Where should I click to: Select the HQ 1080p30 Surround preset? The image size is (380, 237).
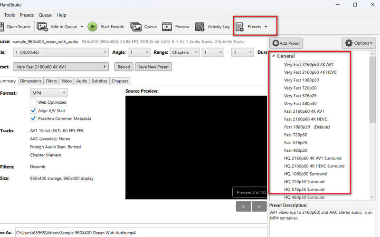point(305,174)
